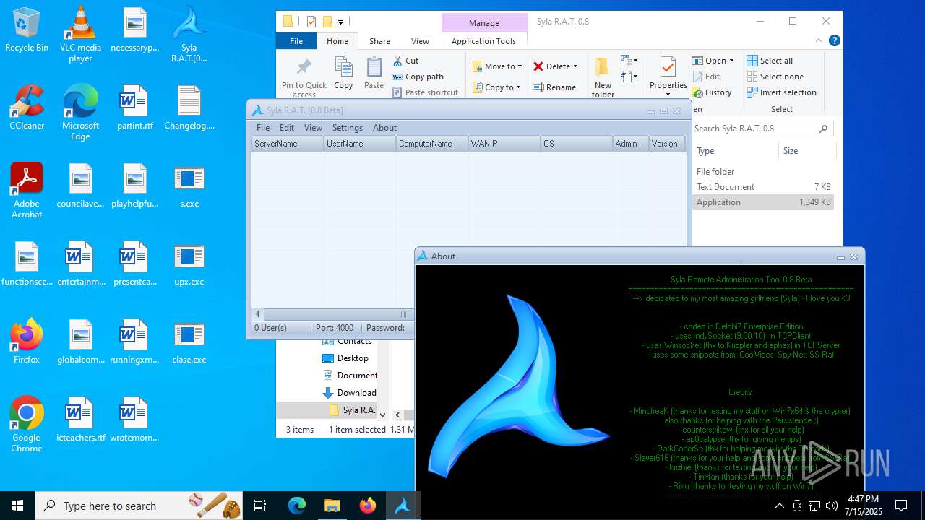Viewport: 925px width, 520px height.
Task: Open the quick access toolbar customize dropdown
Action: click(x=340, y=22)
